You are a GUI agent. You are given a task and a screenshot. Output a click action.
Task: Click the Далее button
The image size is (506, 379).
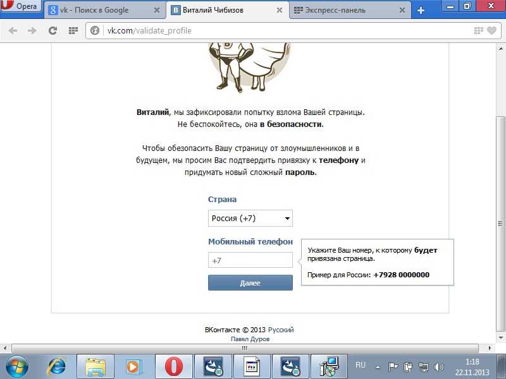tap(250, 282)
